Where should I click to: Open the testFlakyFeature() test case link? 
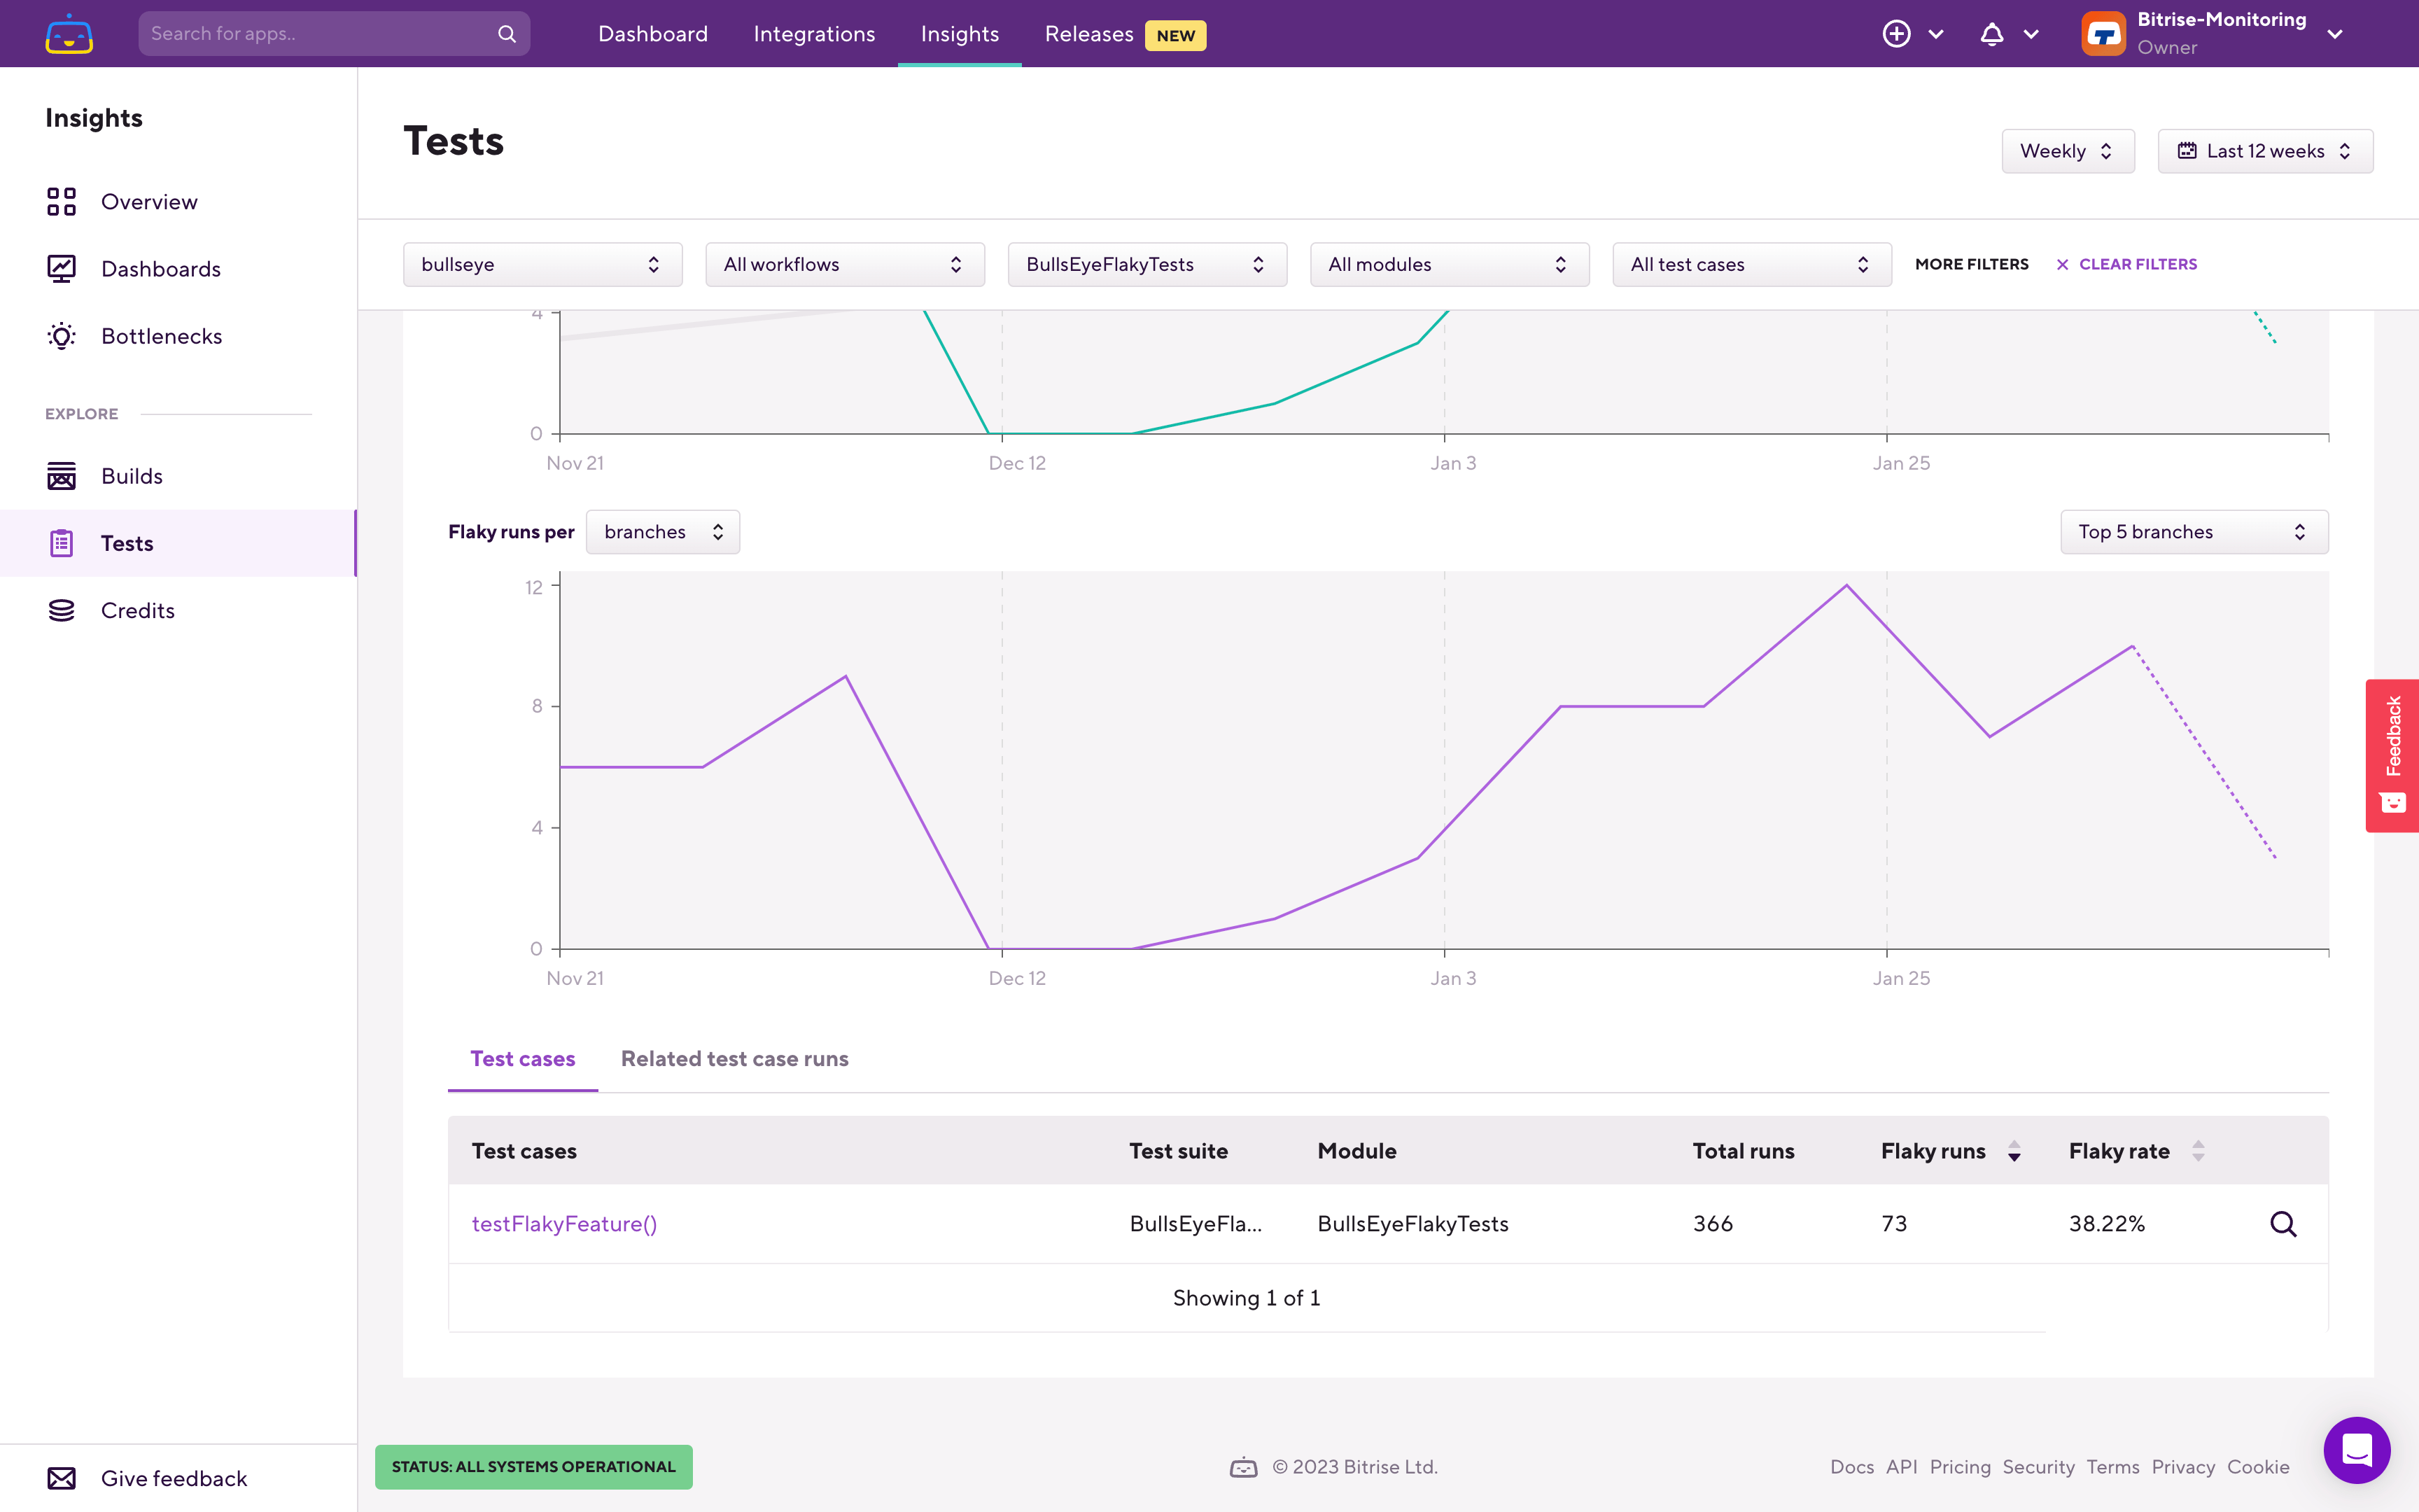563,1224
